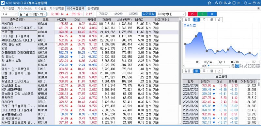The height and width of the screenshot is (126, 261).
Task: Click the chart zoom slider handle
Action: click(208, 66)
